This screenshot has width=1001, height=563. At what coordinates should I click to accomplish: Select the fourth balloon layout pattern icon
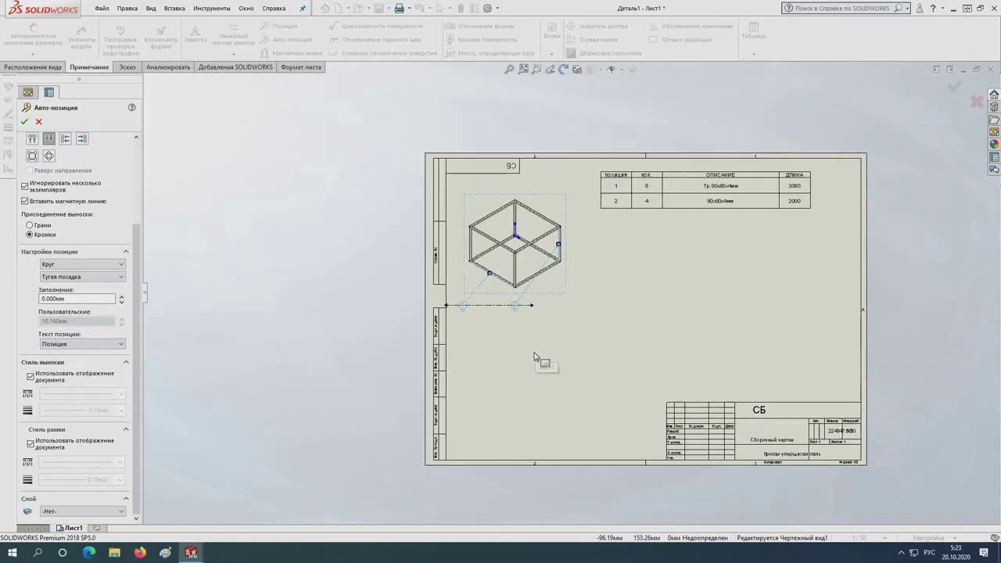click(81, 138)
